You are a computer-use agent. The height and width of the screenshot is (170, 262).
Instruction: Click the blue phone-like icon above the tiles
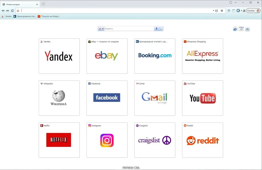pyautogui.click(x=235, y=29)
